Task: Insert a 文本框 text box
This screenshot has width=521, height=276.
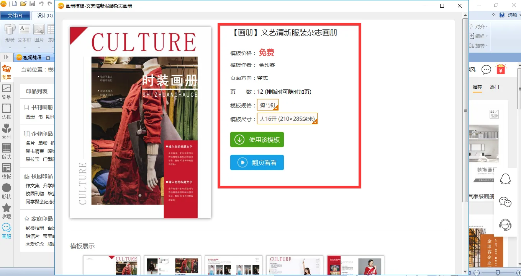Action: (25, 33)
